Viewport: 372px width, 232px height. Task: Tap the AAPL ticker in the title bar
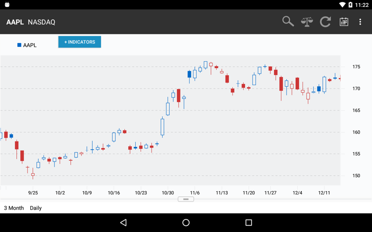pyautogui.click(x=15, y=22)
